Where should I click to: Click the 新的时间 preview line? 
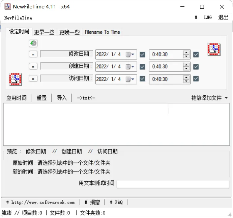click(x=61, y=172)
